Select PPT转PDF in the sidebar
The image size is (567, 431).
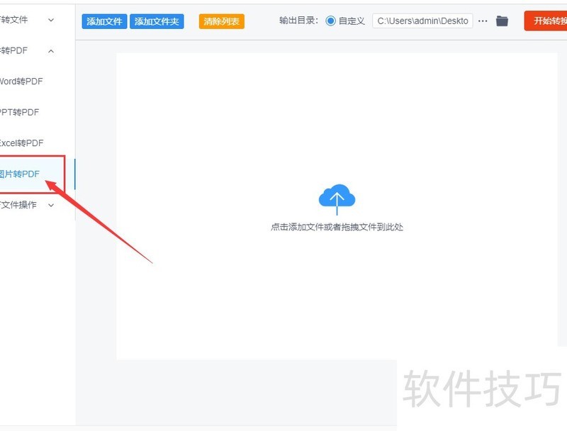click(19, 112)
